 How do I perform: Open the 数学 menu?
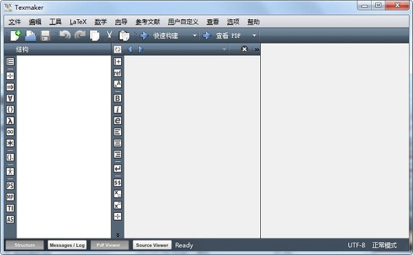click(100, 22)
